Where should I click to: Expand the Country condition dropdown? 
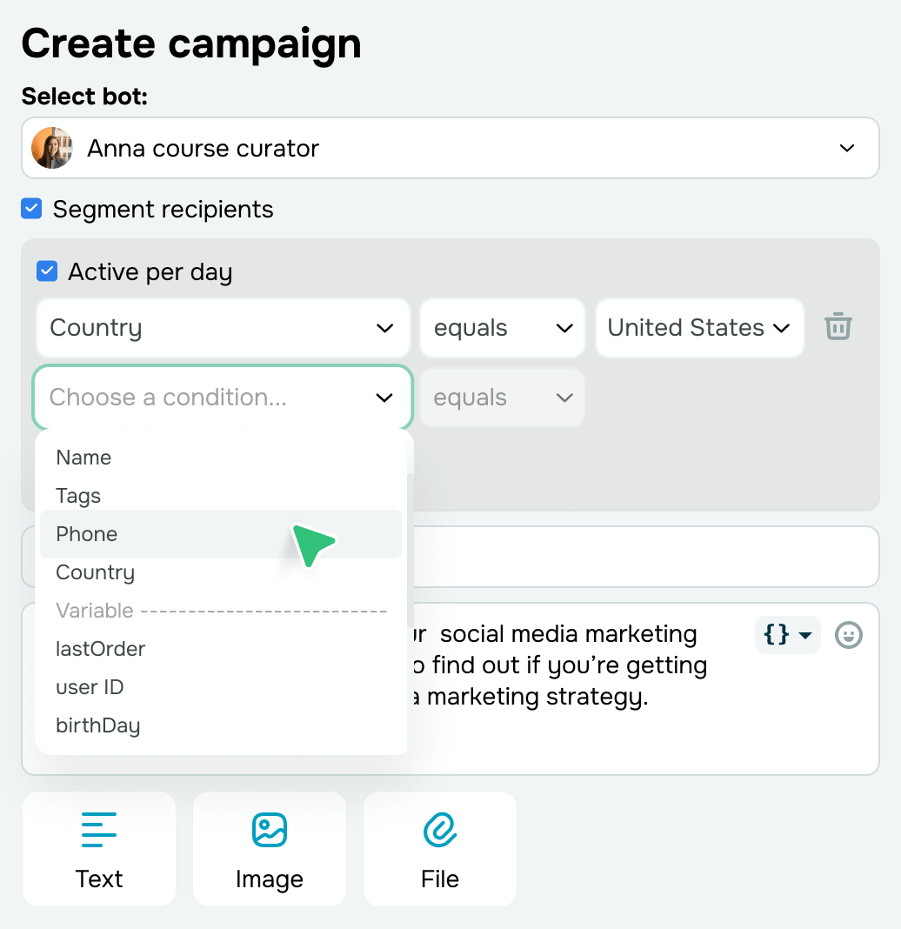coord(222,328)
